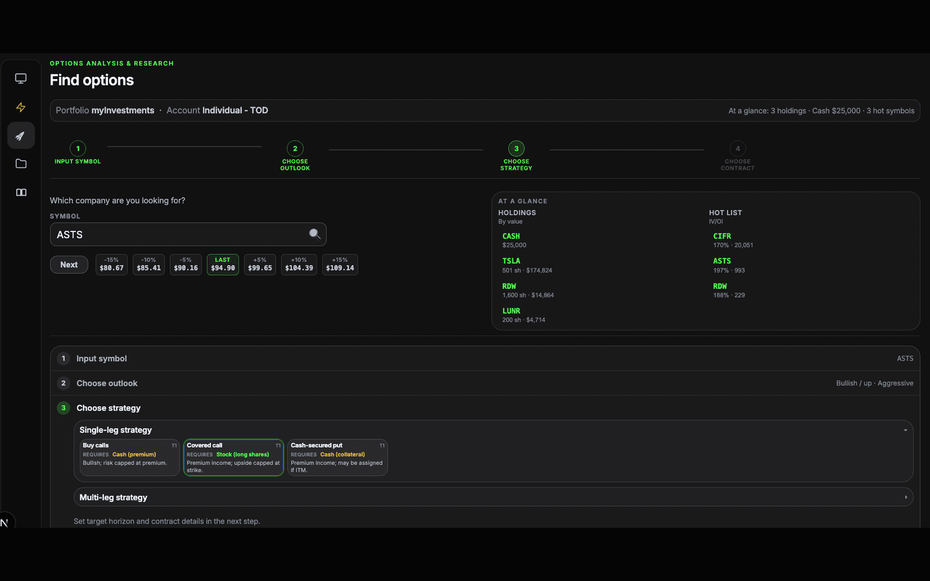Click the HOLDINGS heading
This screenshot has width=930, height=581.
517,213
